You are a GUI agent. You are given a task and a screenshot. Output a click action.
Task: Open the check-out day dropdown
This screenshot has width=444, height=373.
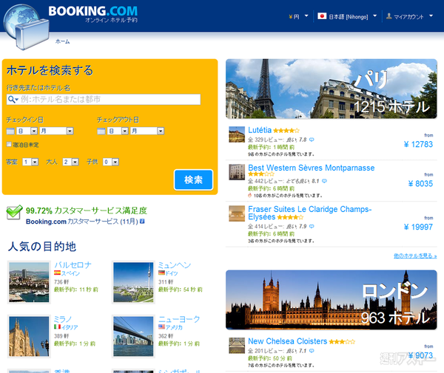118,131
